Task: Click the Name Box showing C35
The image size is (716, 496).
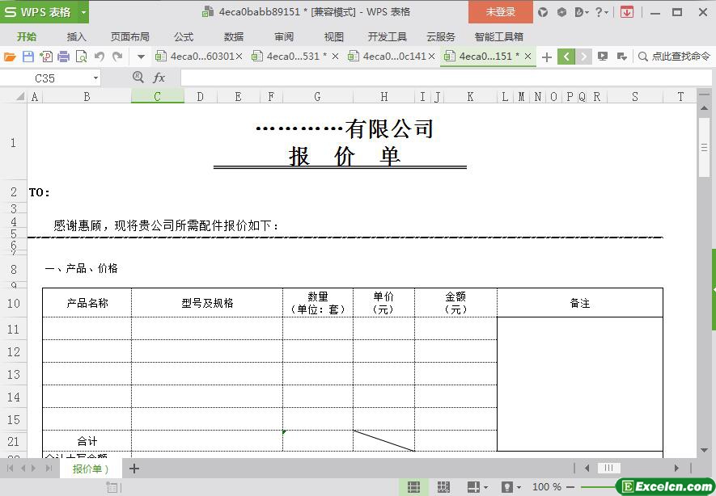Action: 45,78
